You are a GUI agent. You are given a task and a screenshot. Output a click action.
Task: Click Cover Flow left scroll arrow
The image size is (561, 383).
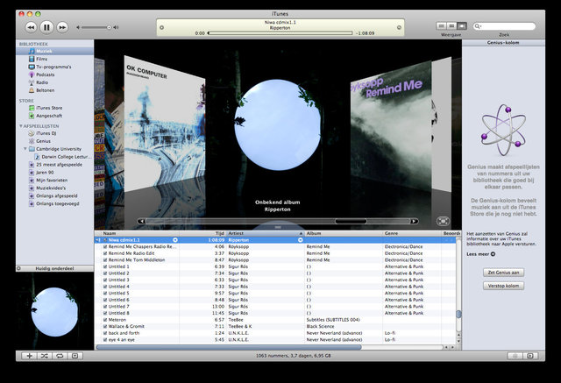142,222
